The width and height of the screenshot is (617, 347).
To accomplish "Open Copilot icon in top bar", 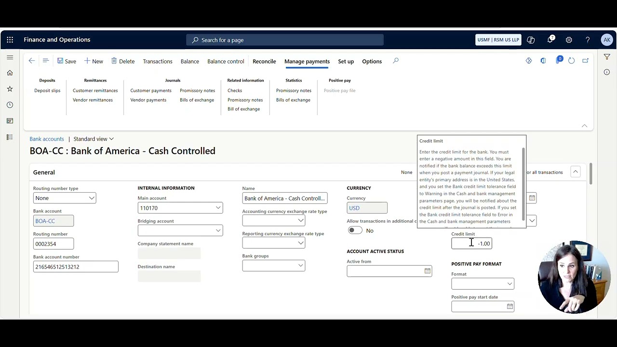I will pos(531,40).
